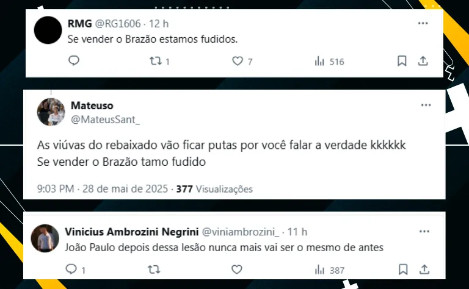Retweet the João Paulo injury tweet
The height and width of the screenshot is (289, 469).
pos(154,269)
